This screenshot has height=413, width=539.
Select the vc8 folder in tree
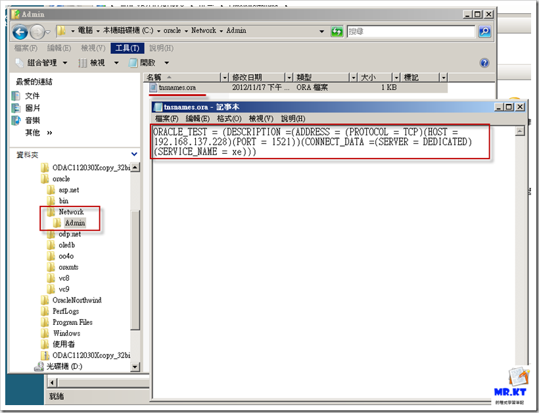(64, 278)
